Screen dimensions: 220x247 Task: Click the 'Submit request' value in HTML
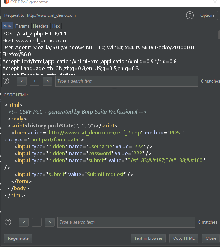click(105, 174)
